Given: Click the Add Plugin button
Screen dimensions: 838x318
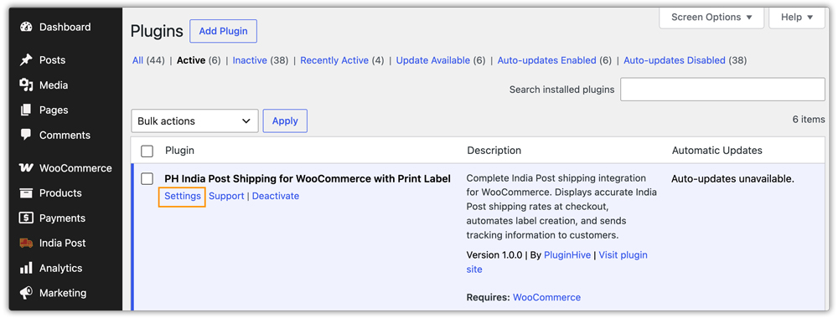Looking at the screenshot, I should point(224,31).
